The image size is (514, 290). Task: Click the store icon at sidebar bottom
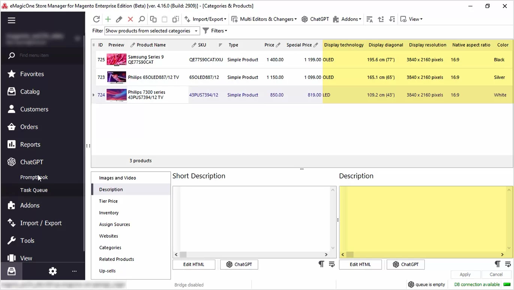[12, 271]
